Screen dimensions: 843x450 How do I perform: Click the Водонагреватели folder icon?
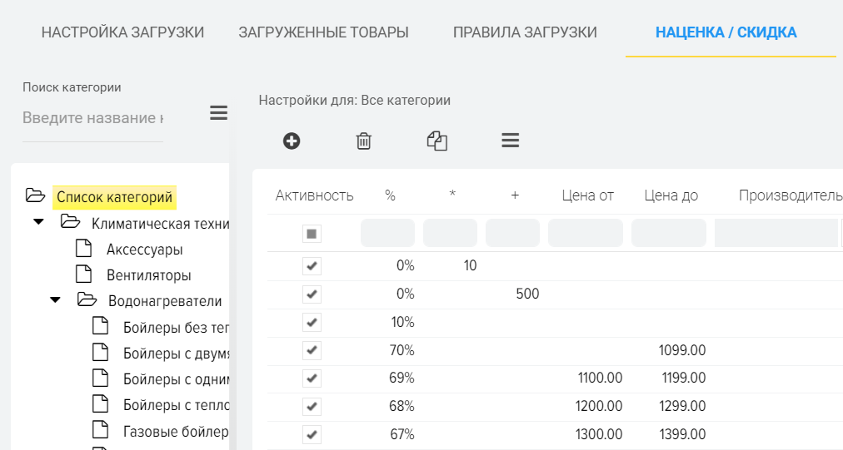87,299
